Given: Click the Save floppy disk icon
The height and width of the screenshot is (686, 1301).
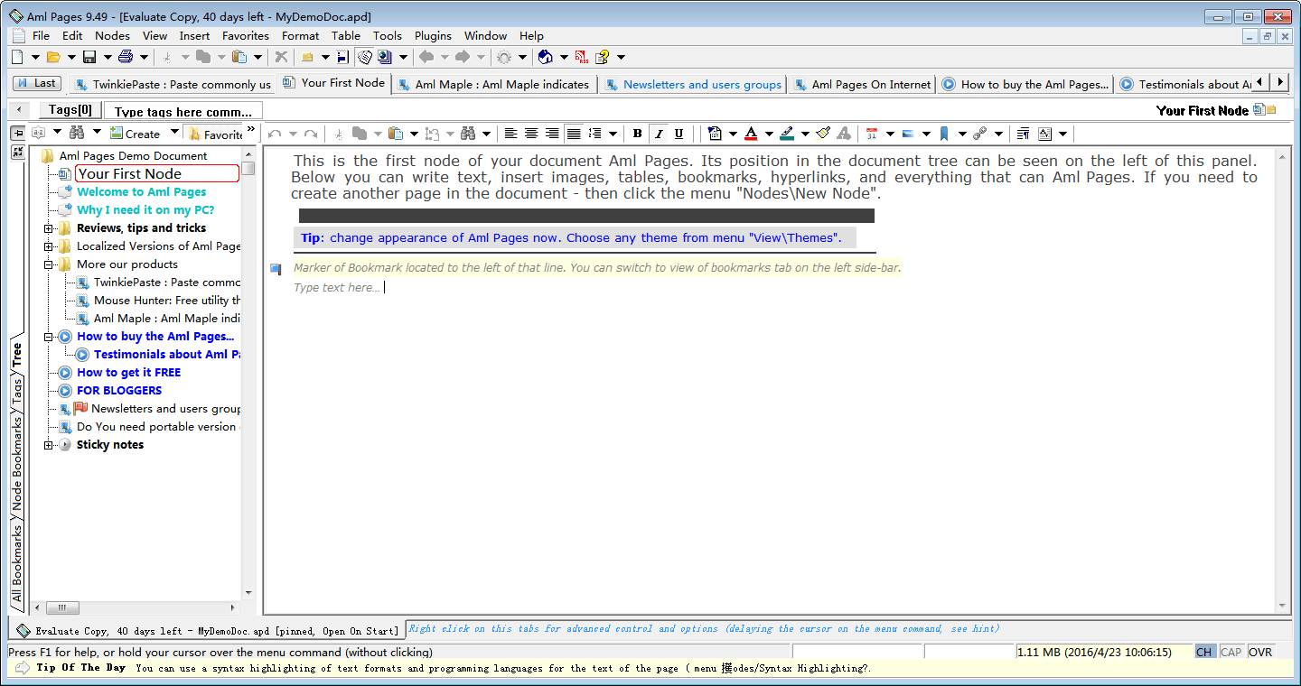Looking at the screenshot, I should click(x=89, y=57).
